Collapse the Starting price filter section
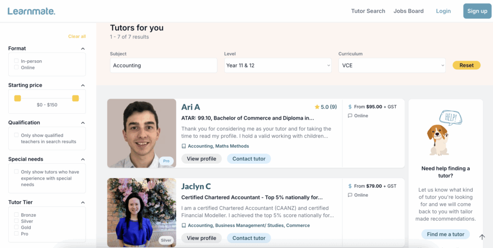This screenshot has height=248, width=493. (83, 85)
